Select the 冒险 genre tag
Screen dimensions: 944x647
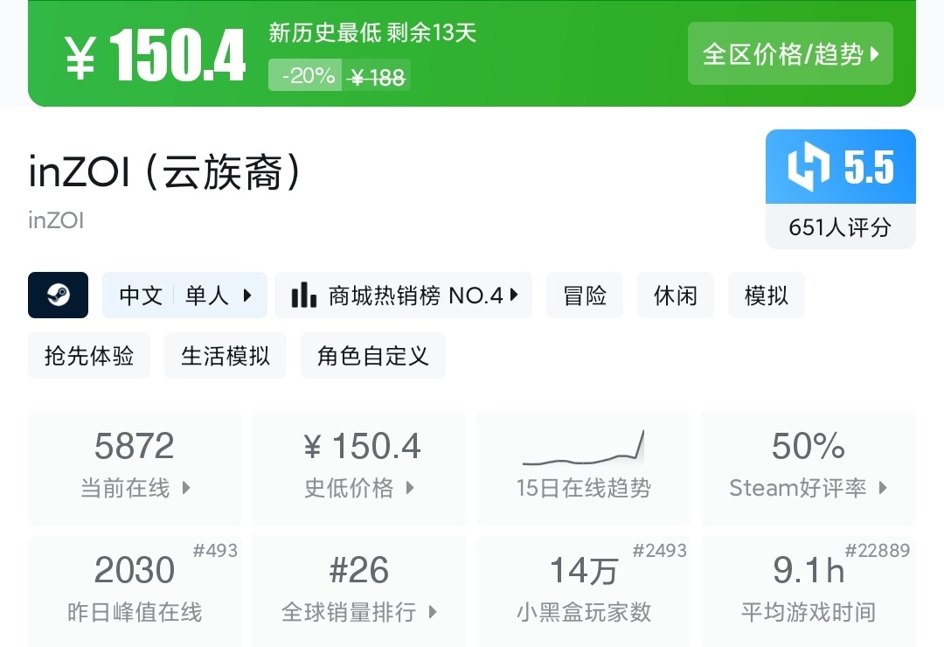click(585, 296)
